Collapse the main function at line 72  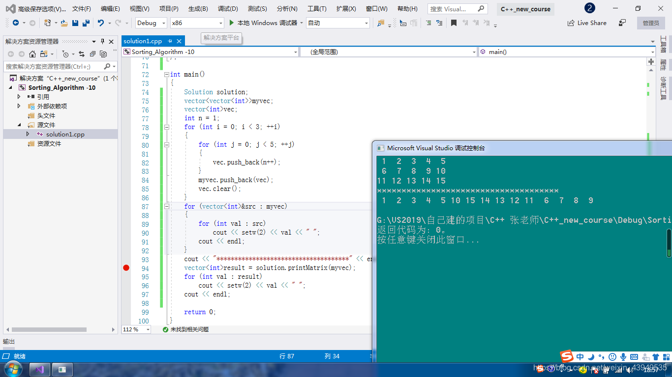166,75
